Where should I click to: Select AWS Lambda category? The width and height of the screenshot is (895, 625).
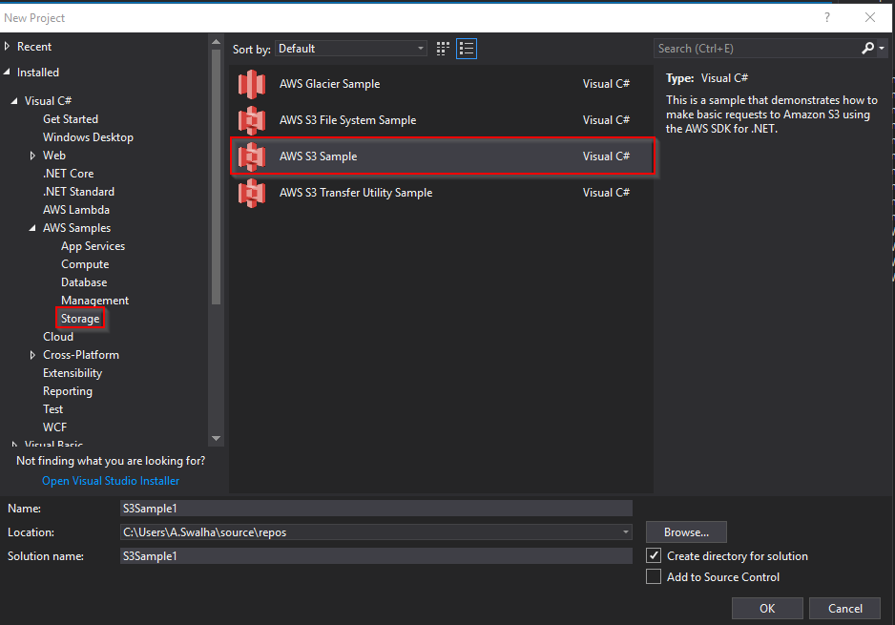(76, 210)
